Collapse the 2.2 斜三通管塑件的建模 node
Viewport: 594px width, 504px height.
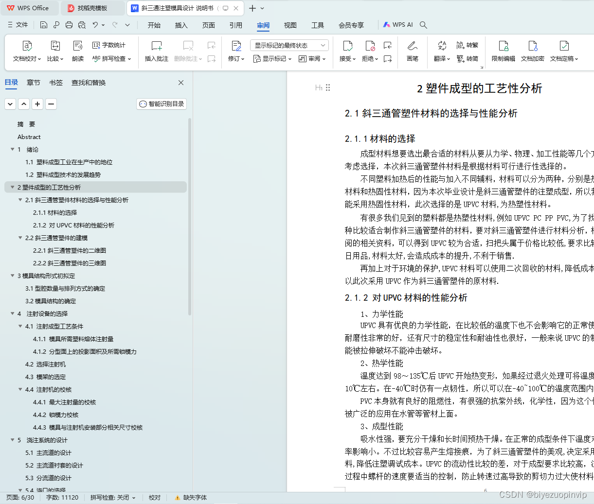pos(20,238)
